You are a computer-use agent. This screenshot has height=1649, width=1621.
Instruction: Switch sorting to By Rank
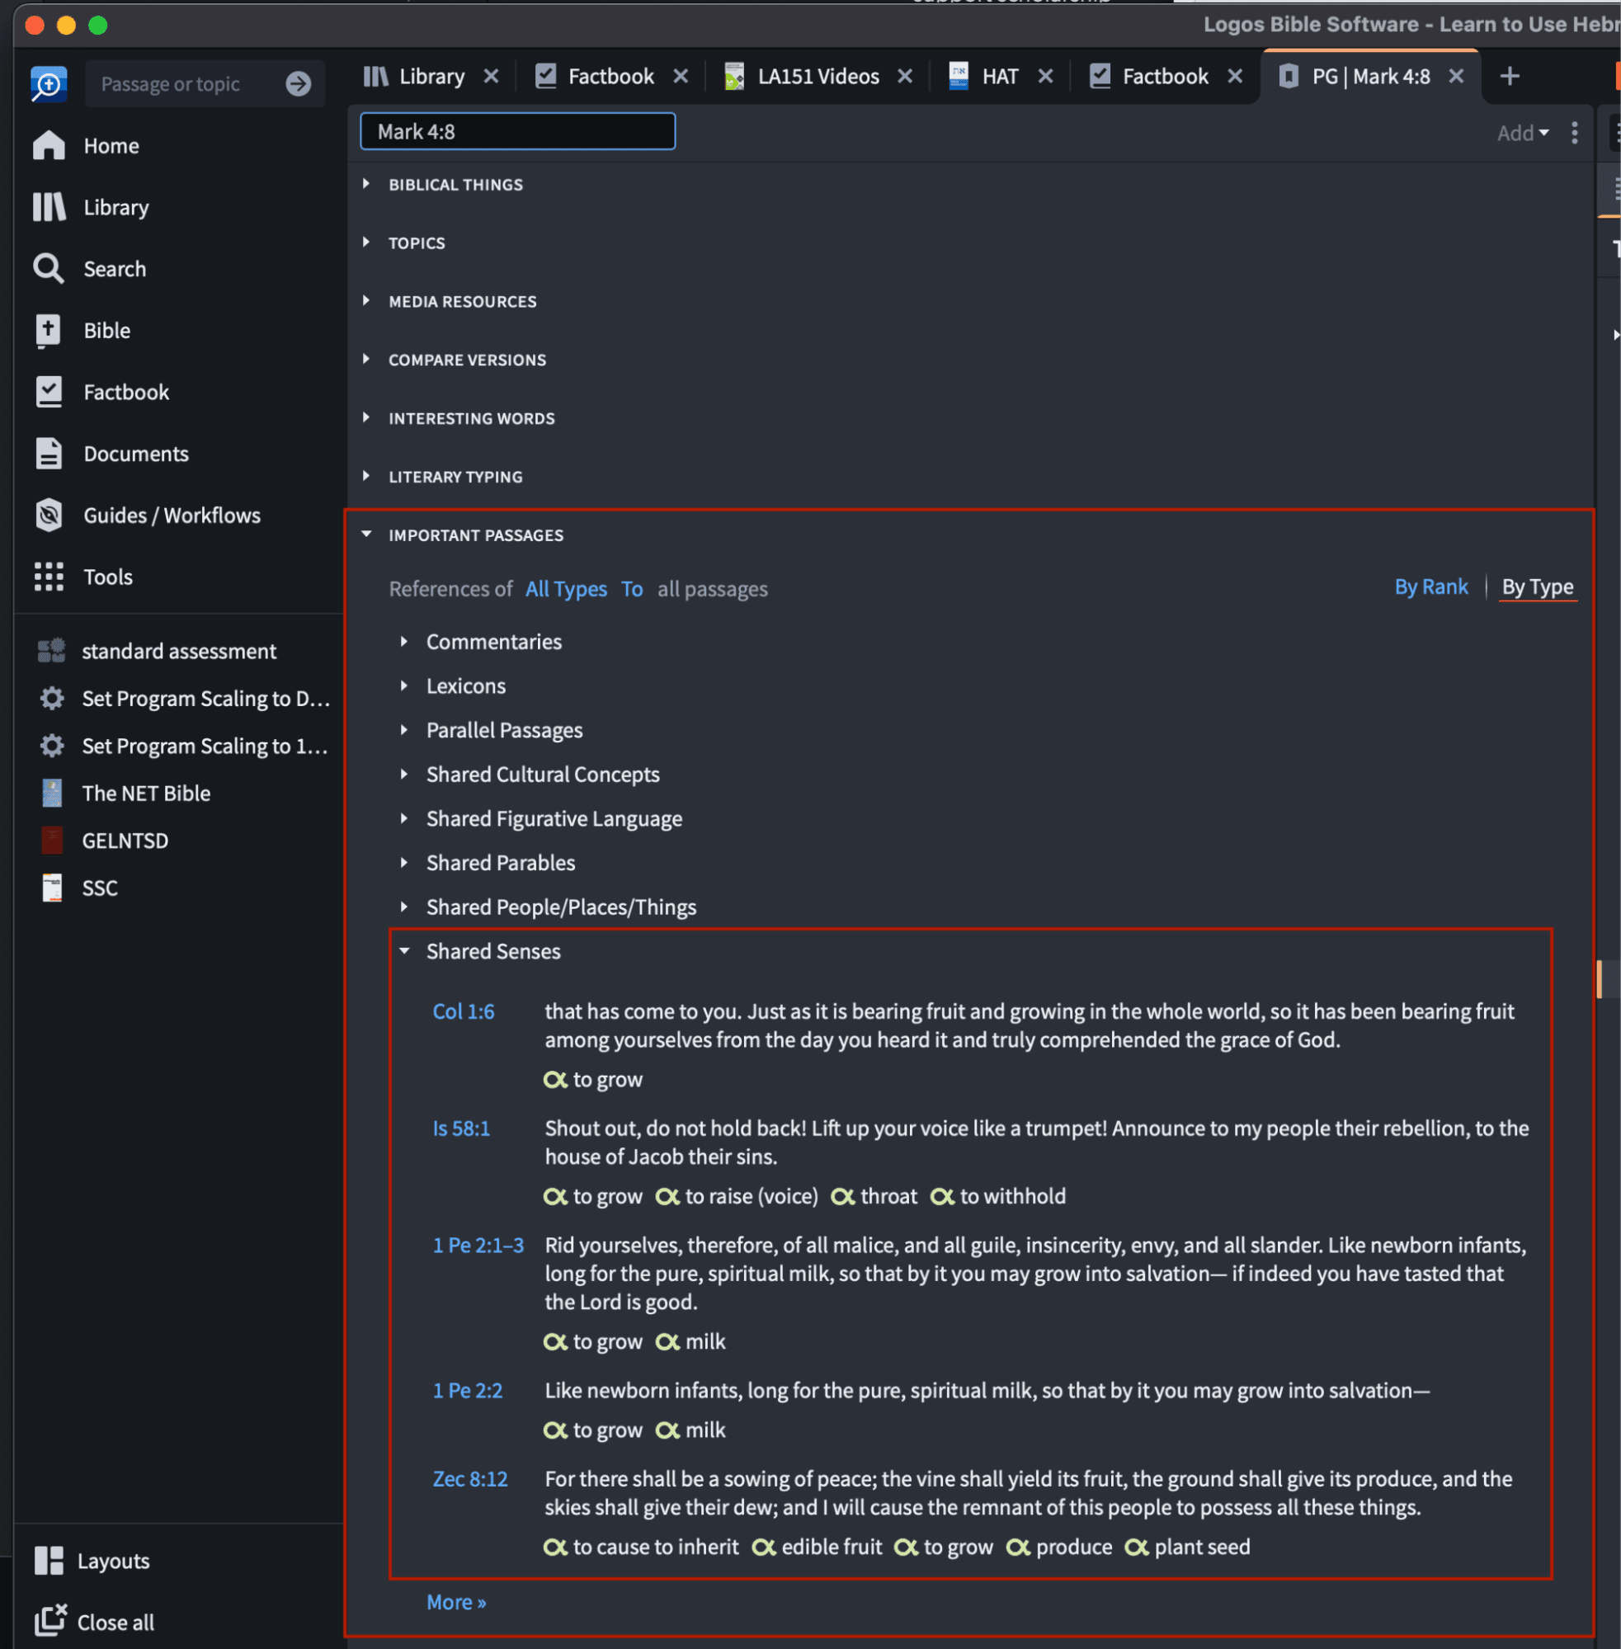tap(1431, 587)
